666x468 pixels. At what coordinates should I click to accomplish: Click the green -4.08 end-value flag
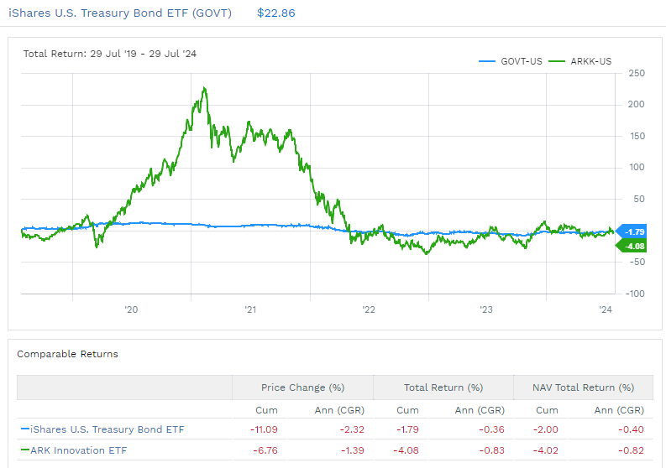pyautogui.click(x=632, y=246)
